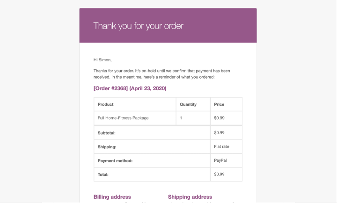Click the Billing address heading

[112, 197]
